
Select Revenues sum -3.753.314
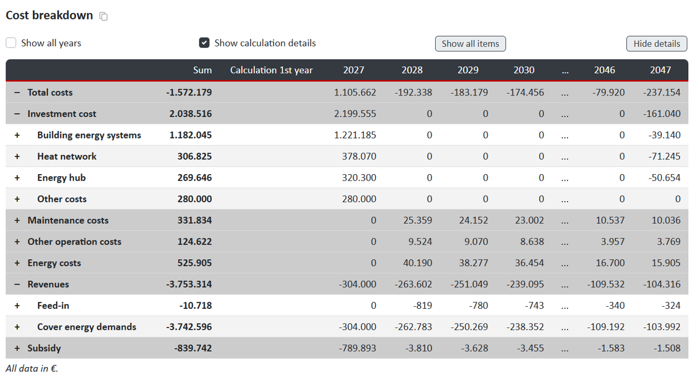click(189, 284)
